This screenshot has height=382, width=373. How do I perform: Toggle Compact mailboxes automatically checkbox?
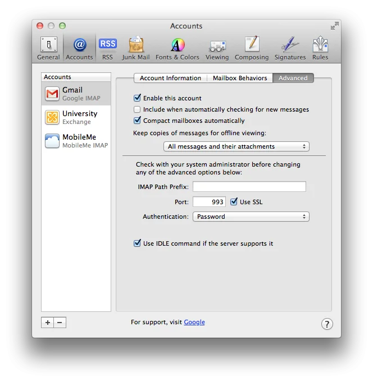point(137,121)
